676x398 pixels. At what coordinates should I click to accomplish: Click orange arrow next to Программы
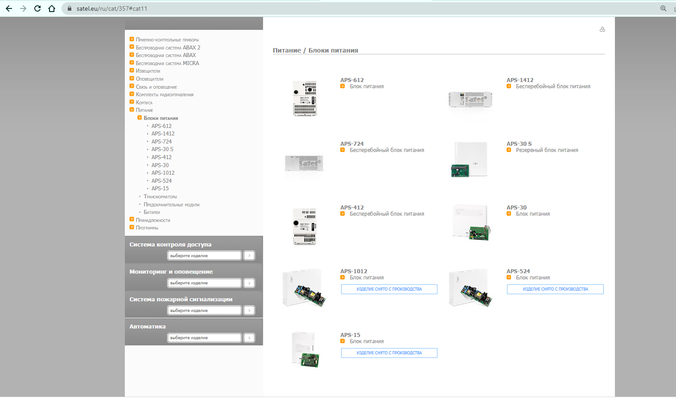(x=132, y=227)
